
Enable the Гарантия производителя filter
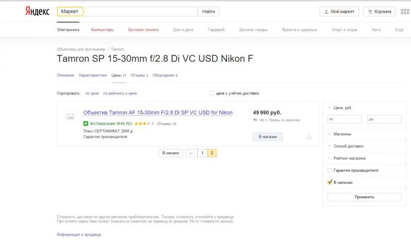click(x=329, y=171)
